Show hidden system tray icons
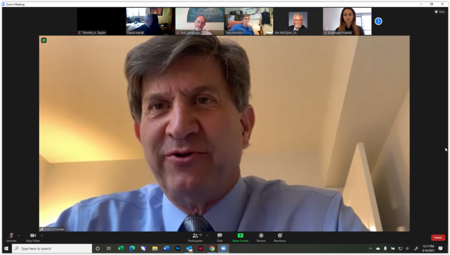450x255 pixels. 370,249
